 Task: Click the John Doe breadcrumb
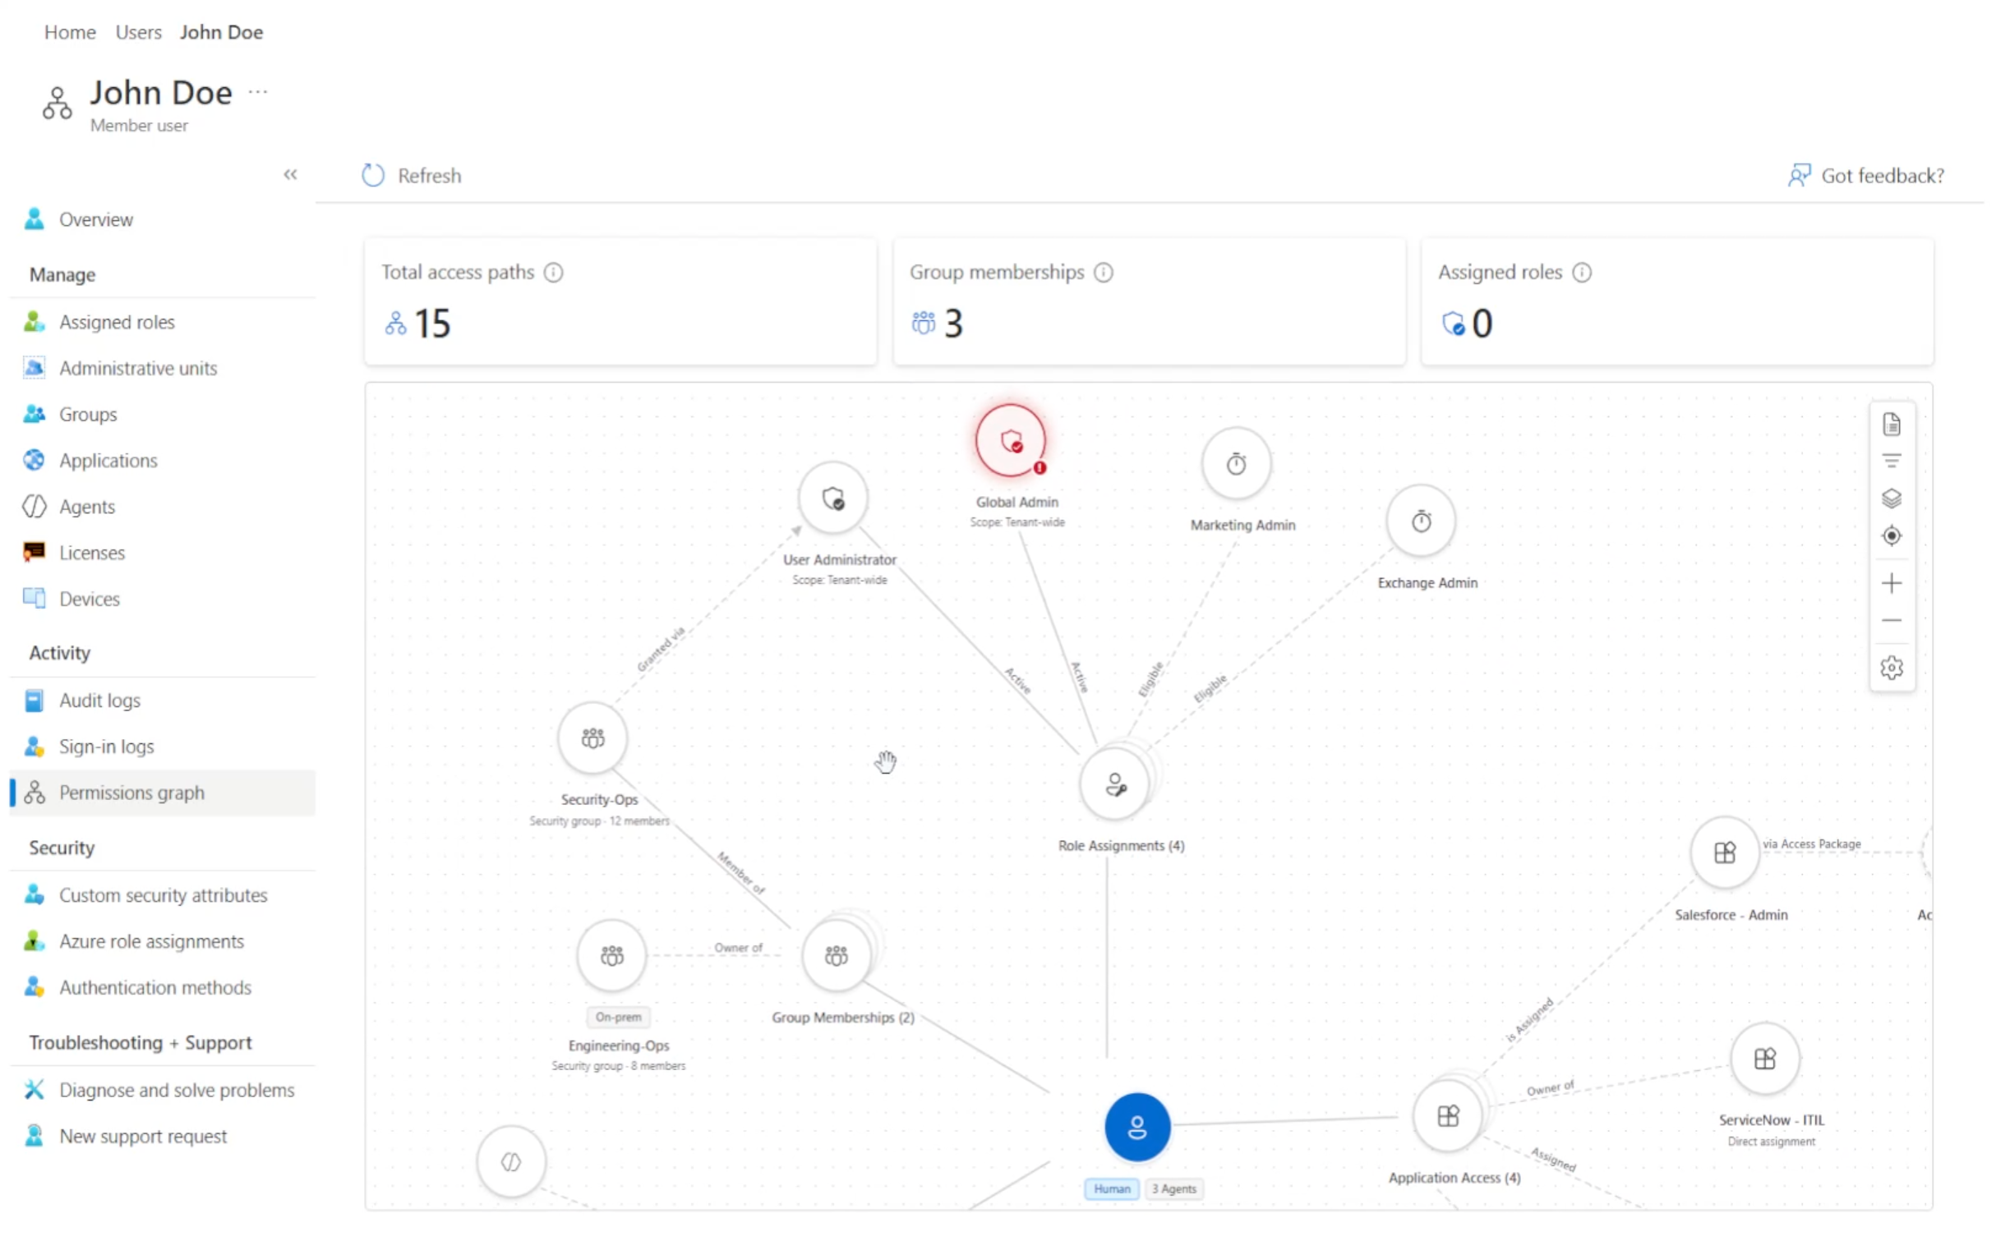(221, 32)
